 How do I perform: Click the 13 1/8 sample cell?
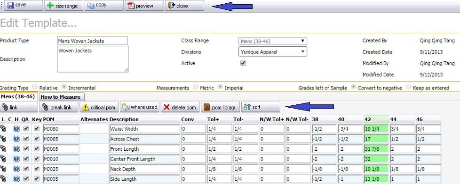coord(376,179)
